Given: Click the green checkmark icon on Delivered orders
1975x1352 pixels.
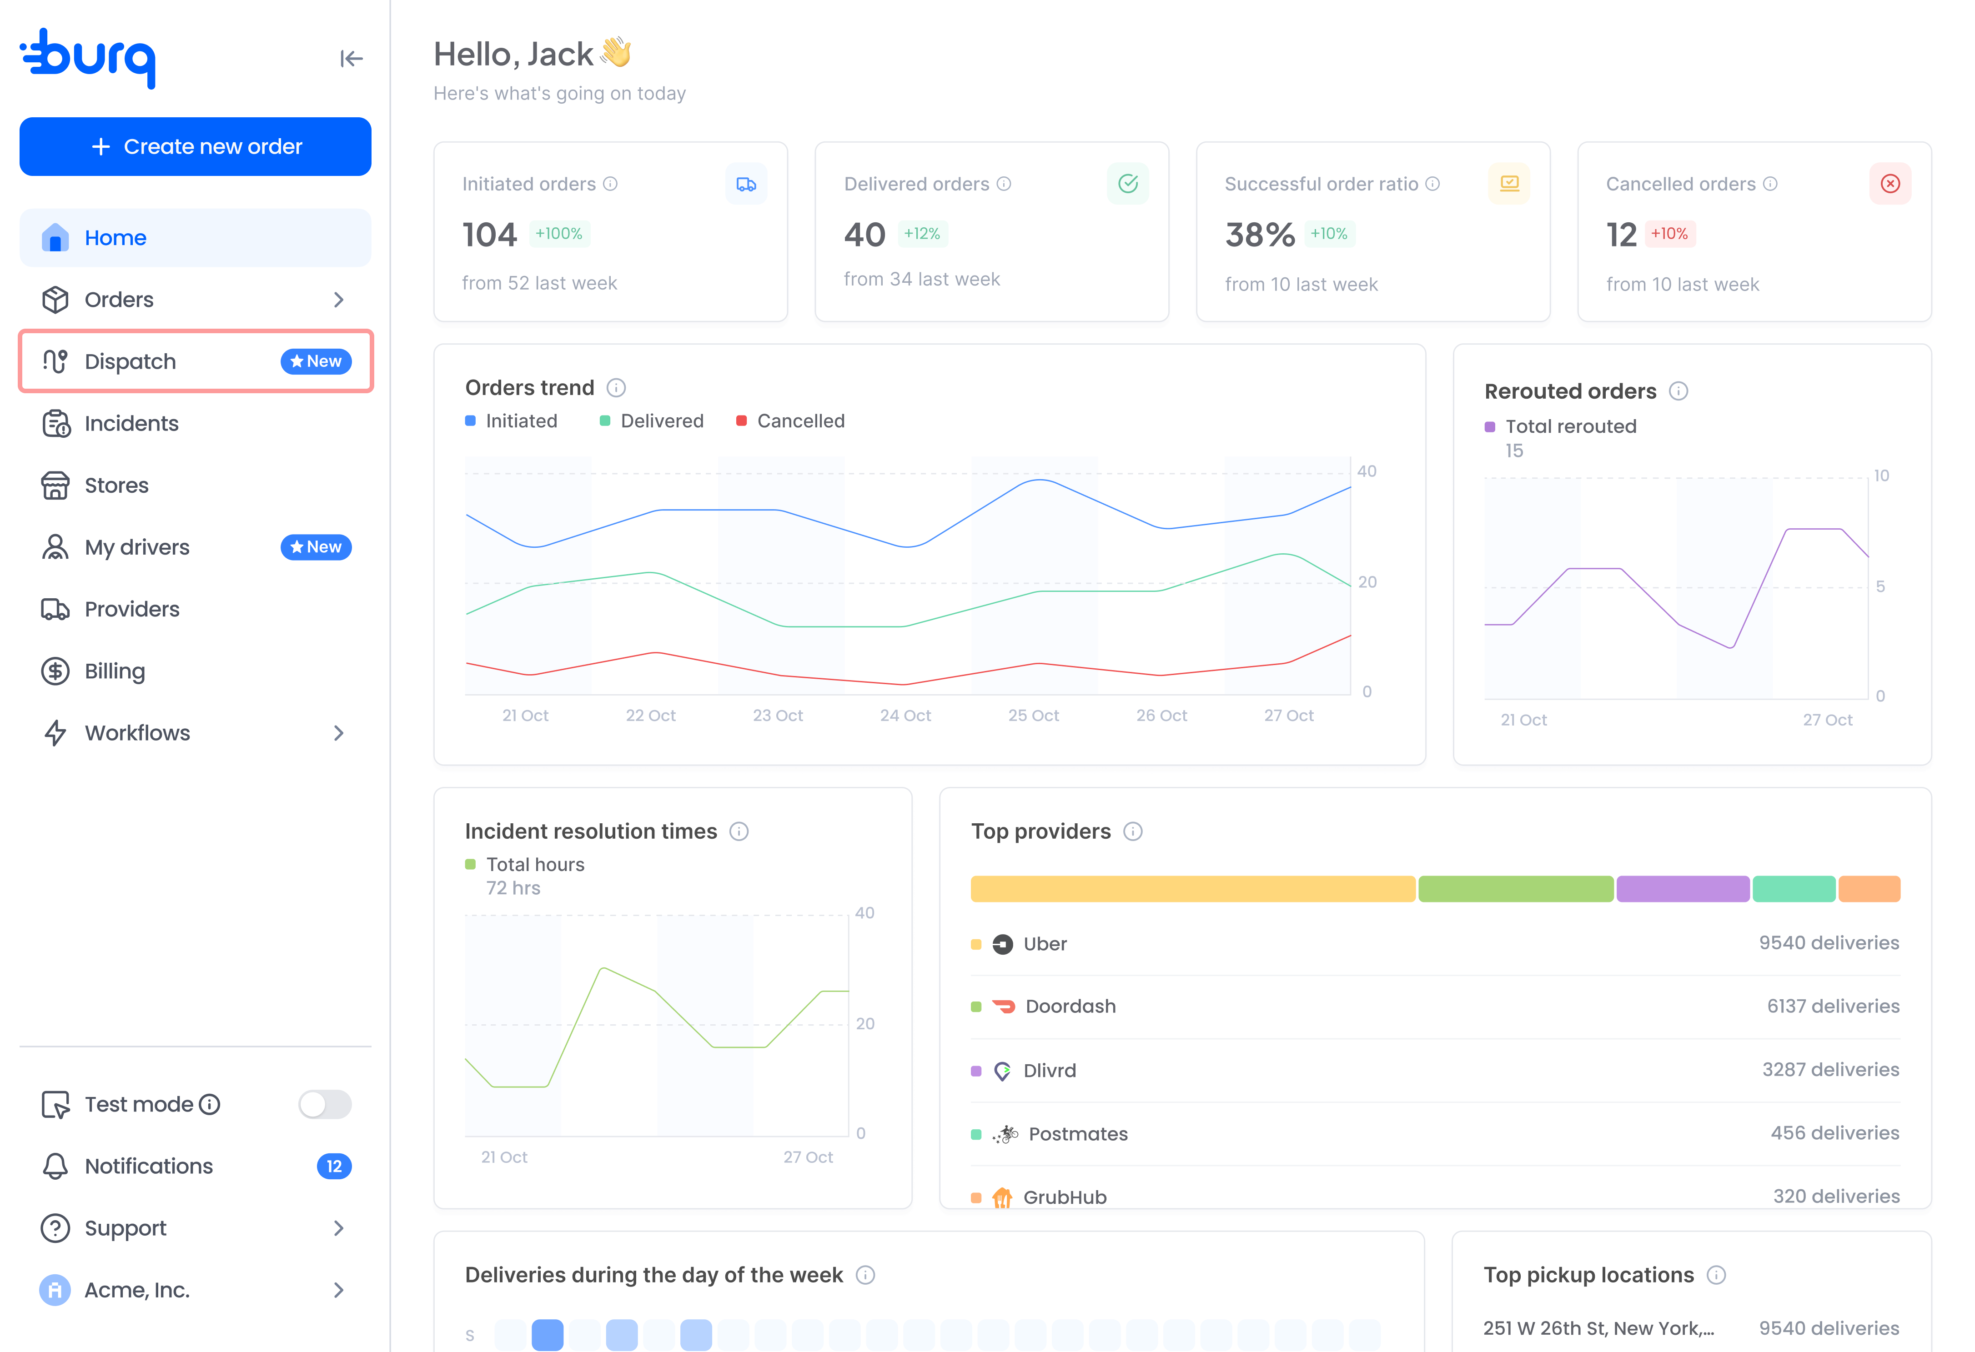Looking at the screenshot, I should click(1128, 184).
